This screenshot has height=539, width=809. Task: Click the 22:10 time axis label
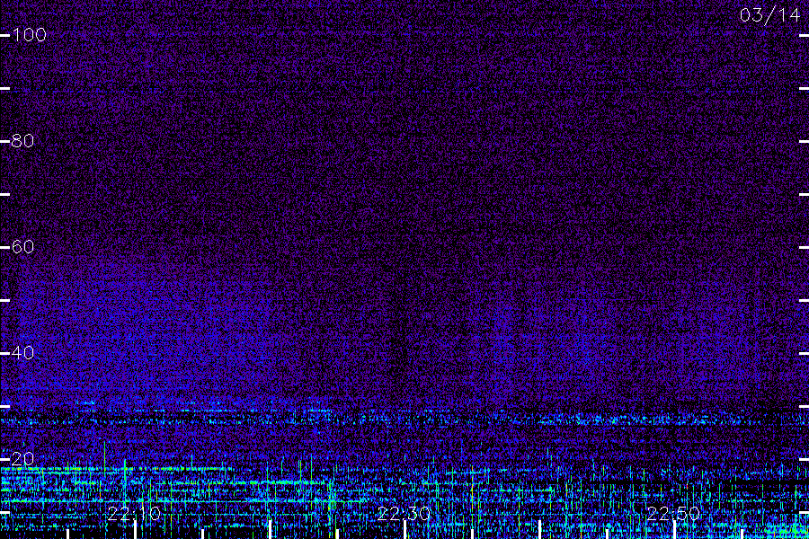[x=134, y=514]
